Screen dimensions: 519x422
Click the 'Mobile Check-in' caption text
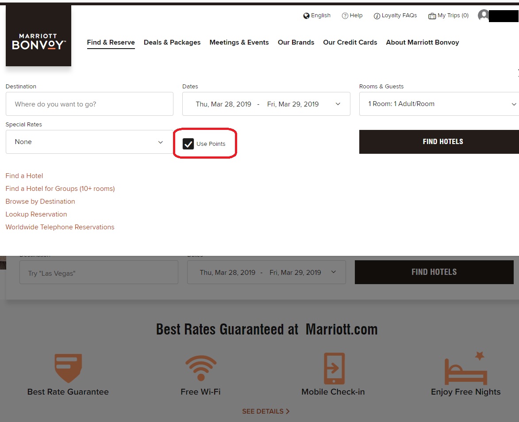click(x=333, y=392)
